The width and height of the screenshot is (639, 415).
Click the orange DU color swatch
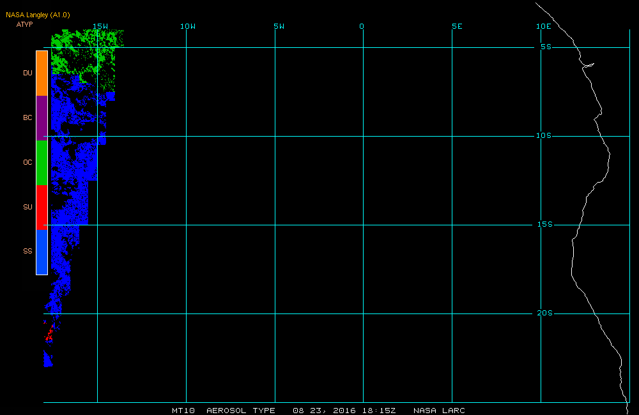click(42, 73)
